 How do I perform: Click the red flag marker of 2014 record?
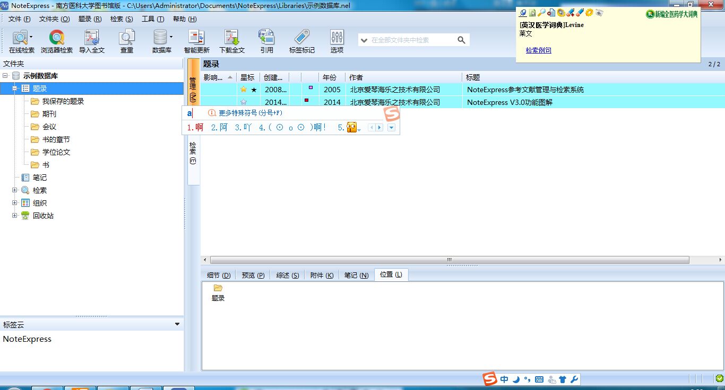click(306, 100)
